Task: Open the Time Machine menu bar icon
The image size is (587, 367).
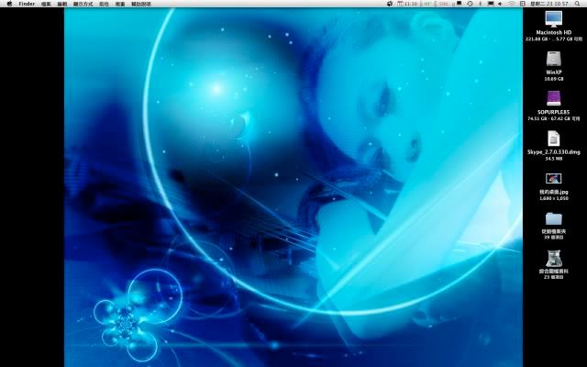Action: click(x=470, y=4)
